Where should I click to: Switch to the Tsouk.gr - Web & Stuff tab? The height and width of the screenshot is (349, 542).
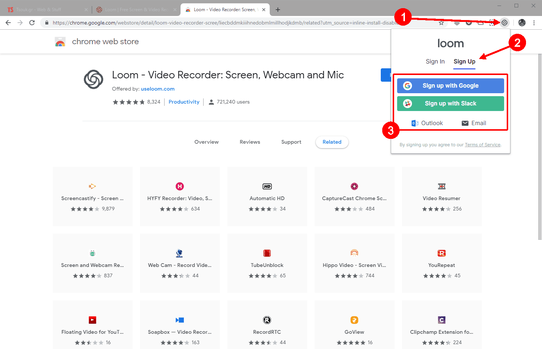[47, 10]
